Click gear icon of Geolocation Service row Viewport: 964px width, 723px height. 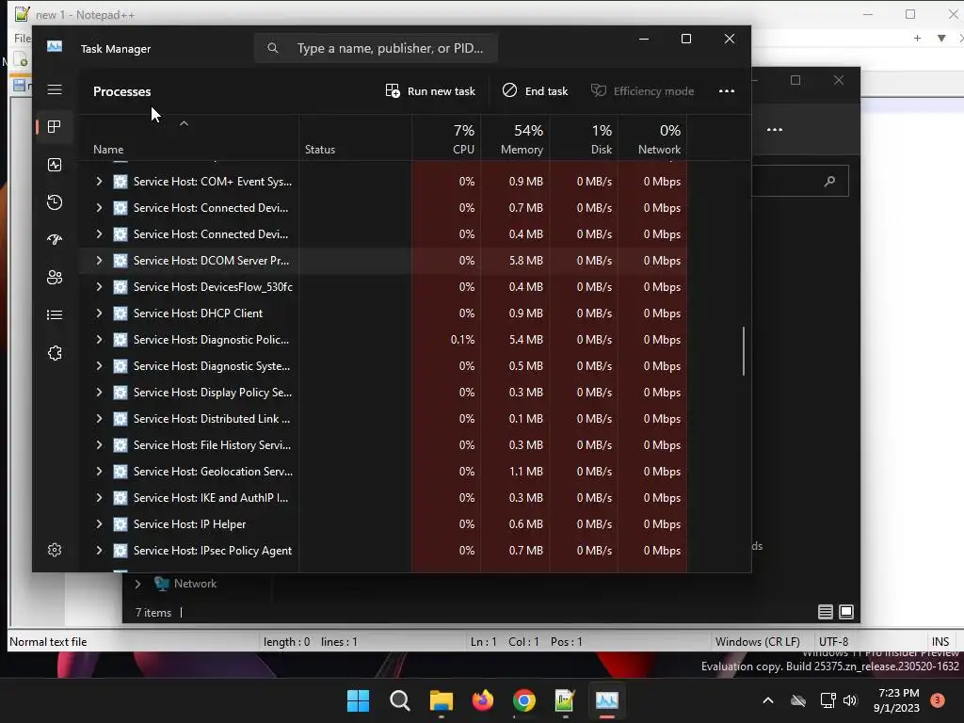pyautogui.click(x=120, y=472)
